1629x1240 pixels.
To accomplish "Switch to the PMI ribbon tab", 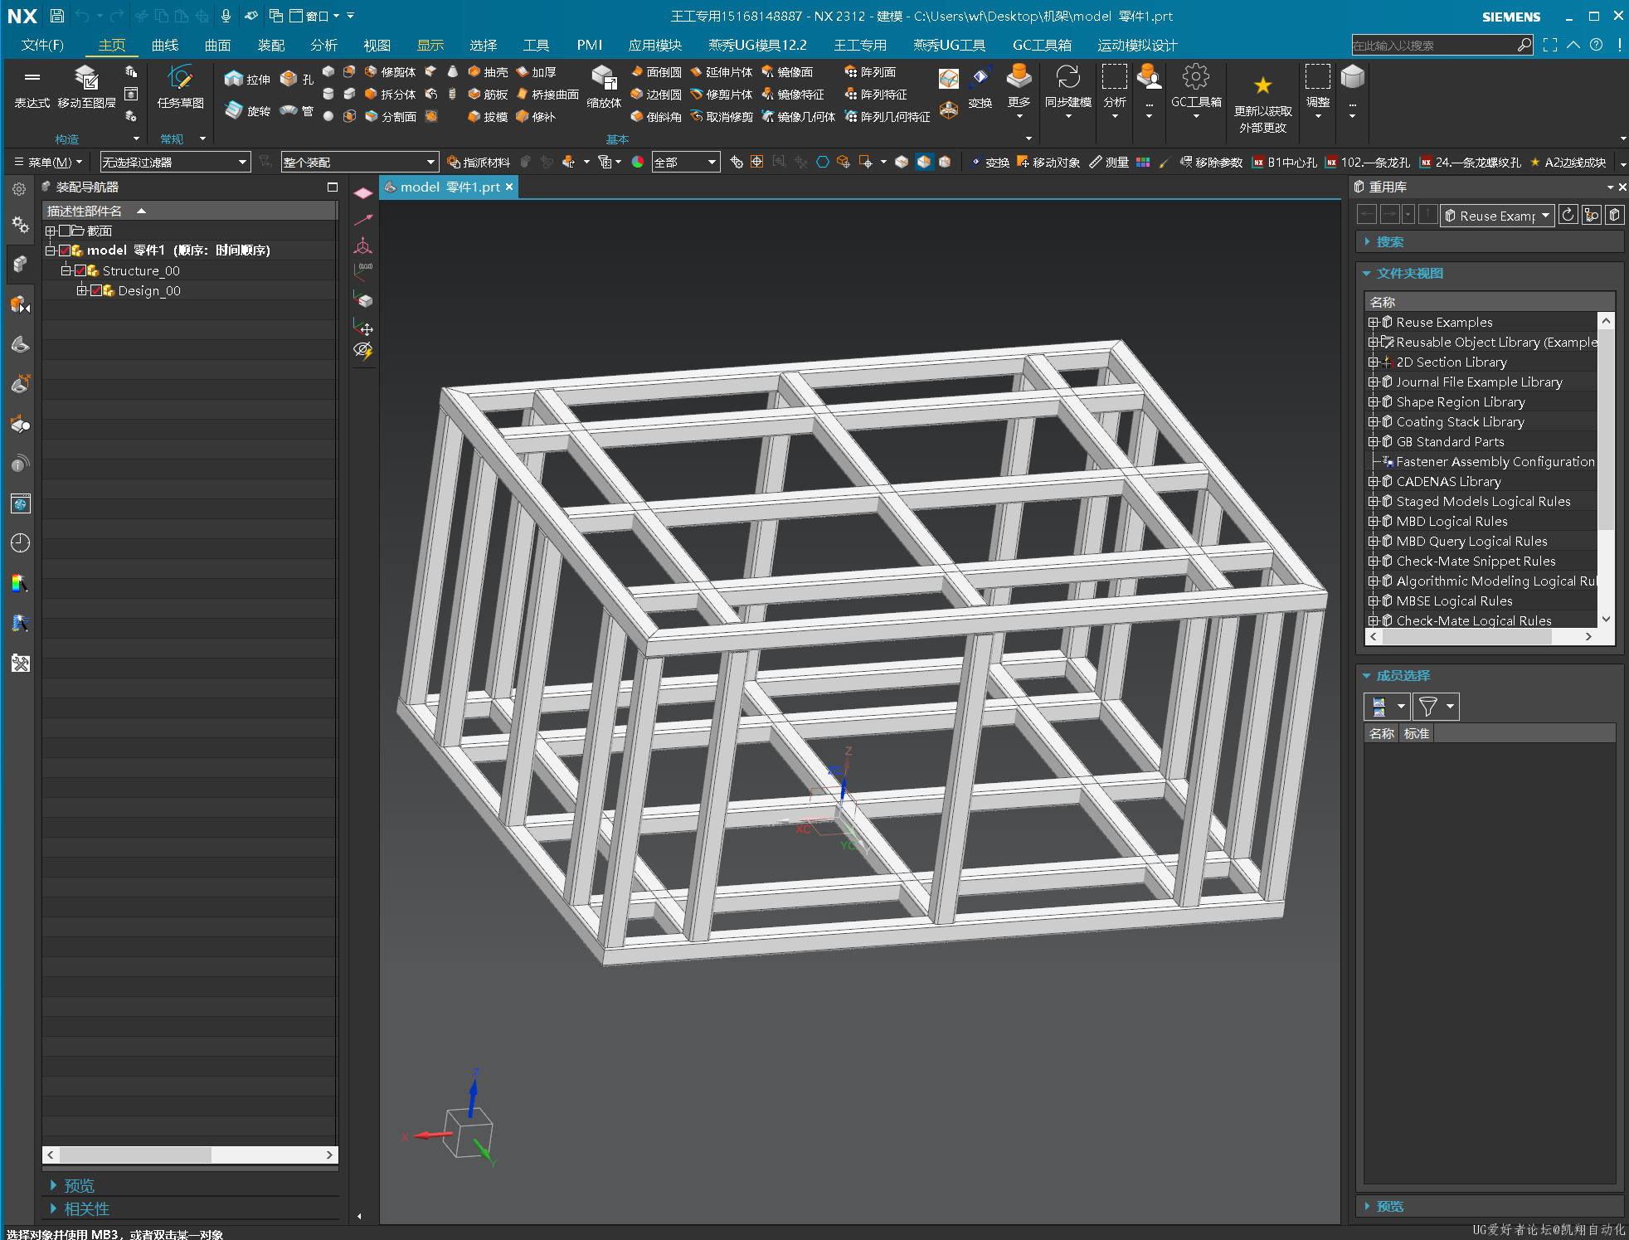I will tap(590, 45).
